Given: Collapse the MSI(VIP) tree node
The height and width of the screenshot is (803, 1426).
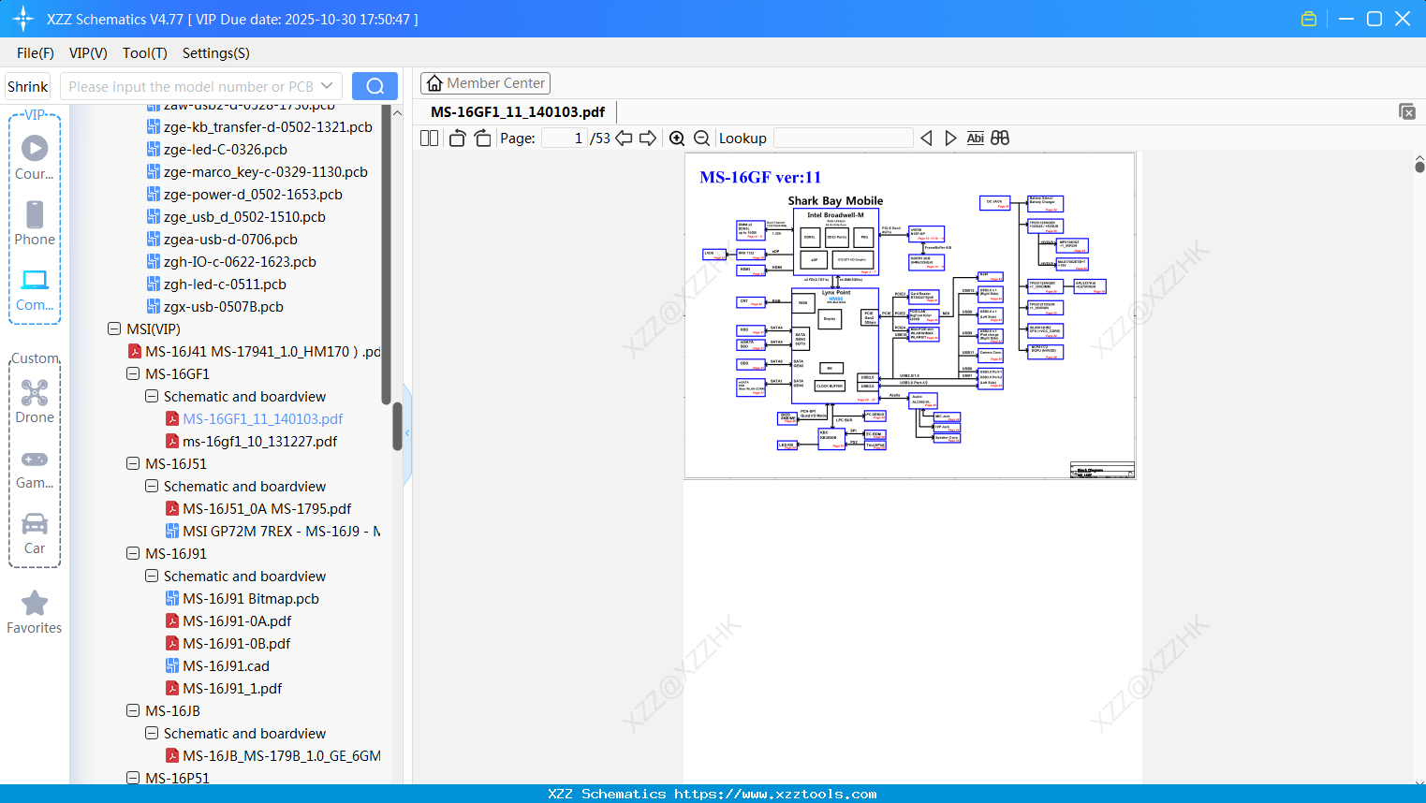Looking at the screenshot, I should tap(114, 328).
